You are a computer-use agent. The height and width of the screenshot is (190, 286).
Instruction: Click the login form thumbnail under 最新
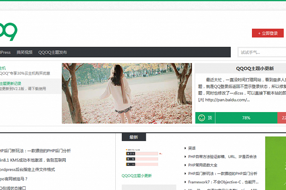point(144,157)
